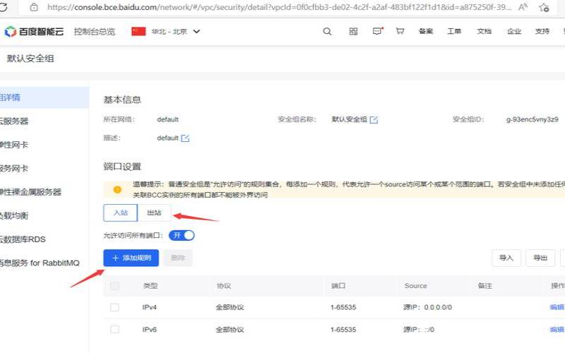Click the 基本信息 section heading
This screenshot has height=353, width=565.
pos(122,100)
